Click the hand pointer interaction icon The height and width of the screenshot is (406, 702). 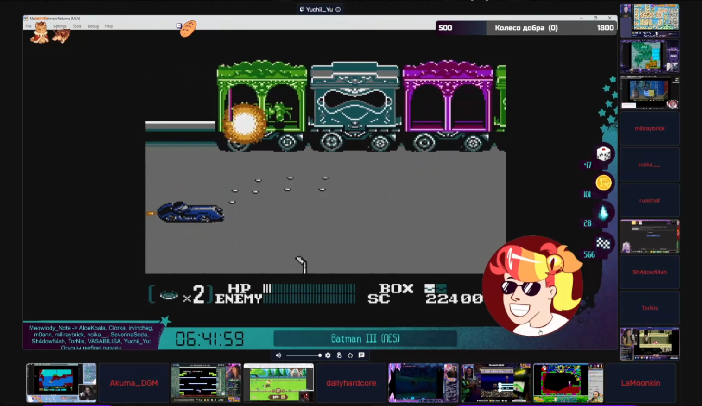pos(339,355)
